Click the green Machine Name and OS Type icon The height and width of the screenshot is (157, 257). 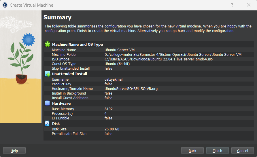tap(48, 44)
